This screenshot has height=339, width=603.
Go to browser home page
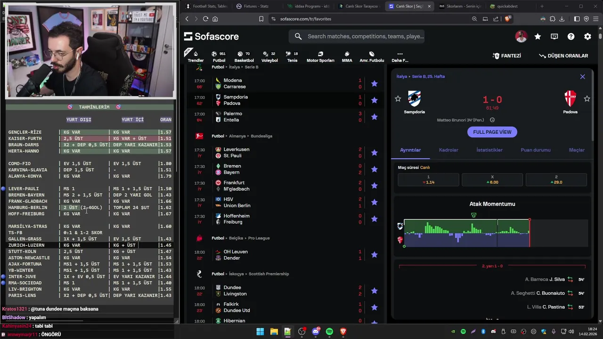215,19
